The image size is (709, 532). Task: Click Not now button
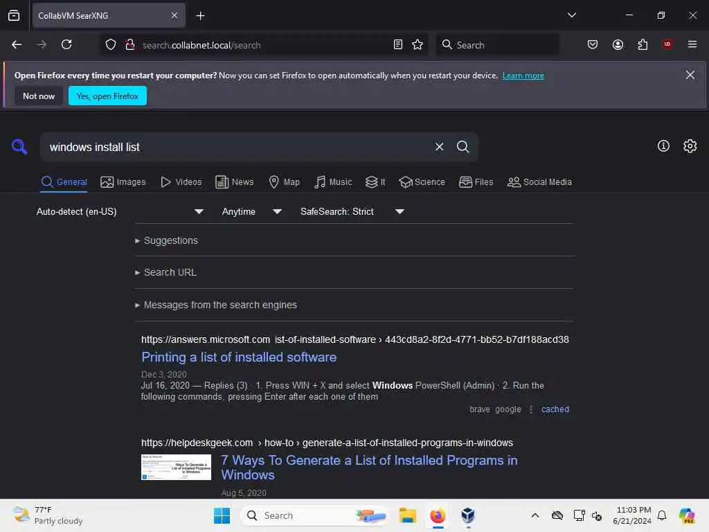[x=39, y=96]
